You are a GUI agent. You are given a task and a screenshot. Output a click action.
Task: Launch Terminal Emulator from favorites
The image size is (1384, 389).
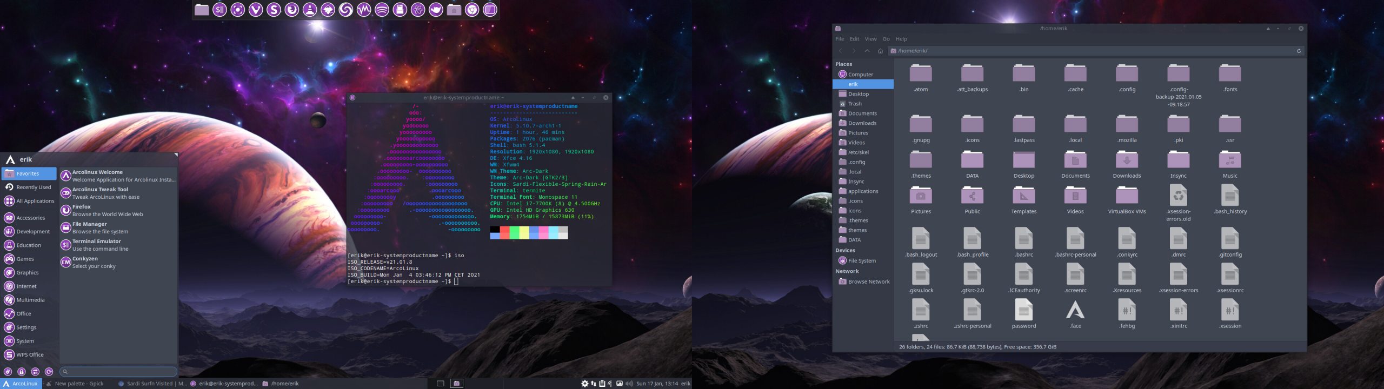coord(118,245)
